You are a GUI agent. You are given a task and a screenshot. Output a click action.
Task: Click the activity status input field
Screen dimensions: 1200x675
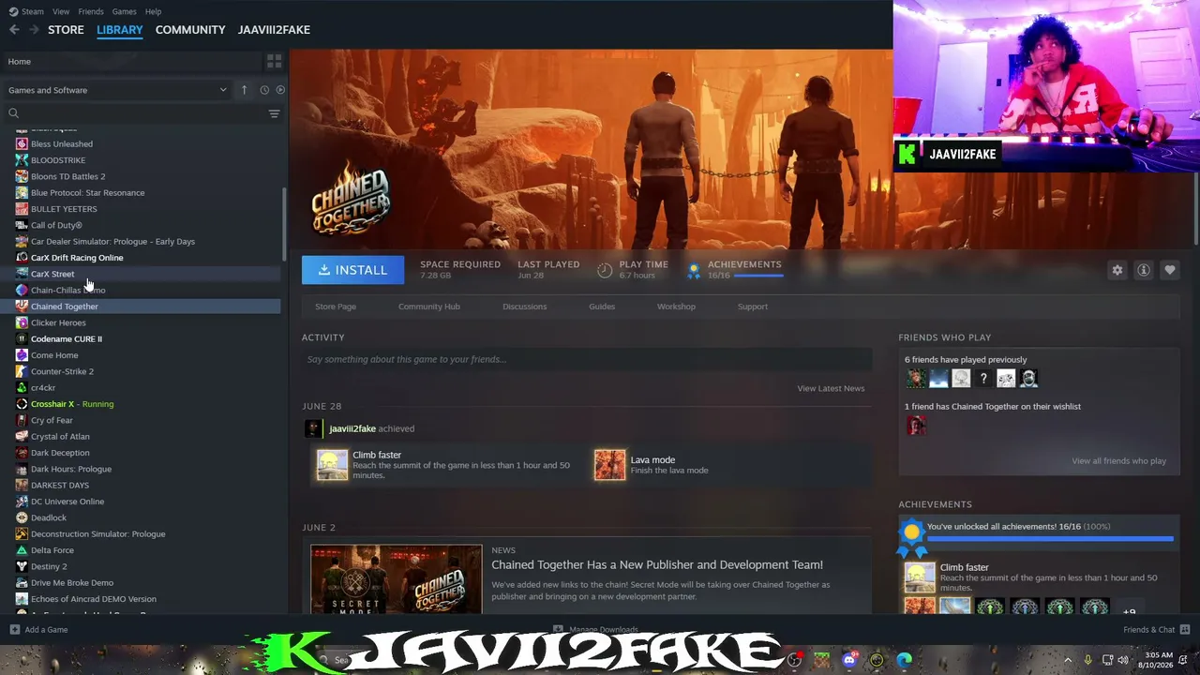click(x=587, y=359)
